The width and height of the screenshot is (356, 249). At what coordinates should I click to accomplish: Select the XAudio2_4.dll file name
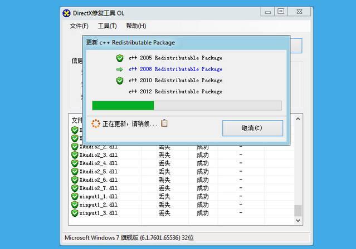(x=98, y=163)
